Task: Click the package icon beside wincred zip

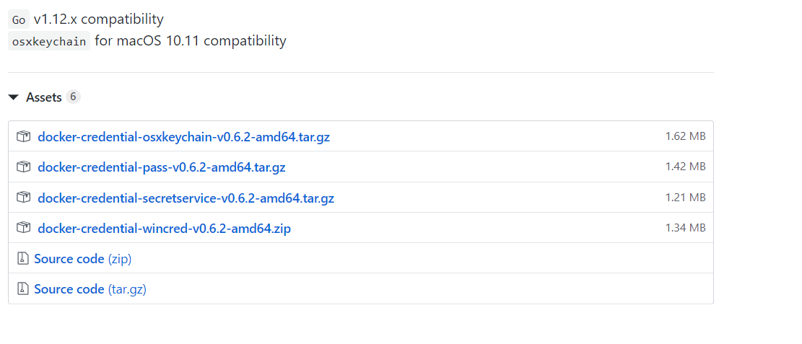Action: click(x=24, y=228)
